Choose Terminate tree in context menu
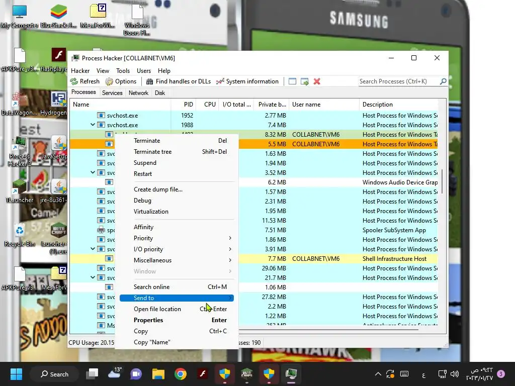Viewport: 515px width, 386px height. click(177, 152)
